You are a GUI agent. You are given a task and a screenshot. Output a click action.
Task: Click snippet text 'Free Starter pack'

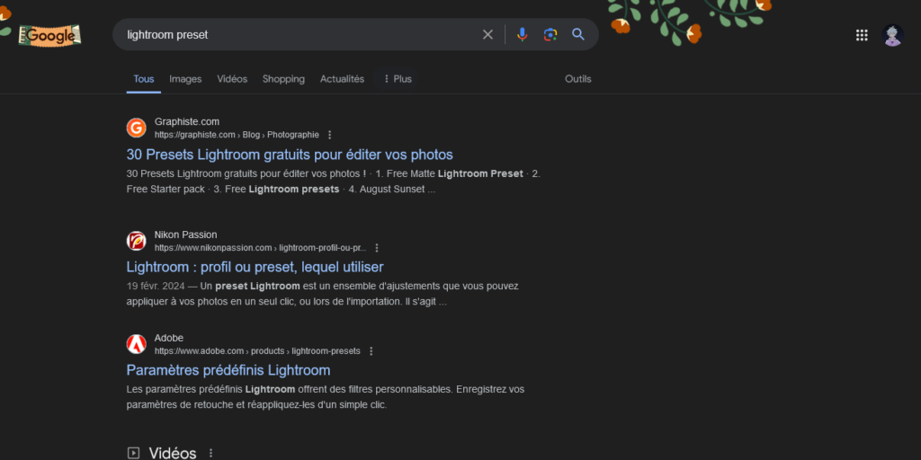tap(165, 190)
